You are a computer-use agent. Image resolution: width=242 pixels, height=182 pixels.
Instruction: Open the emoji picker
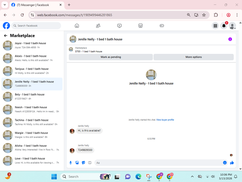225,163
